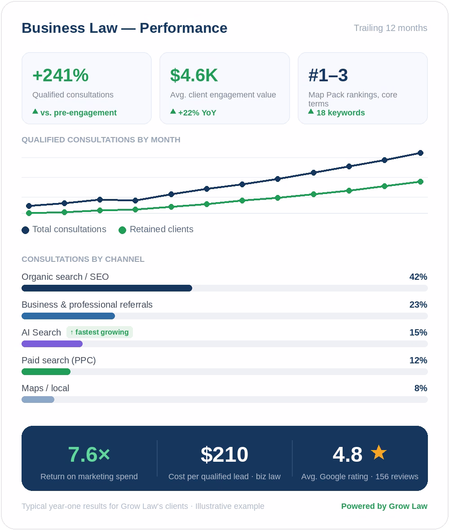Click the $4.6K engagement value card
The height and width of the screenshot is (530, 449).
[224, 88]
